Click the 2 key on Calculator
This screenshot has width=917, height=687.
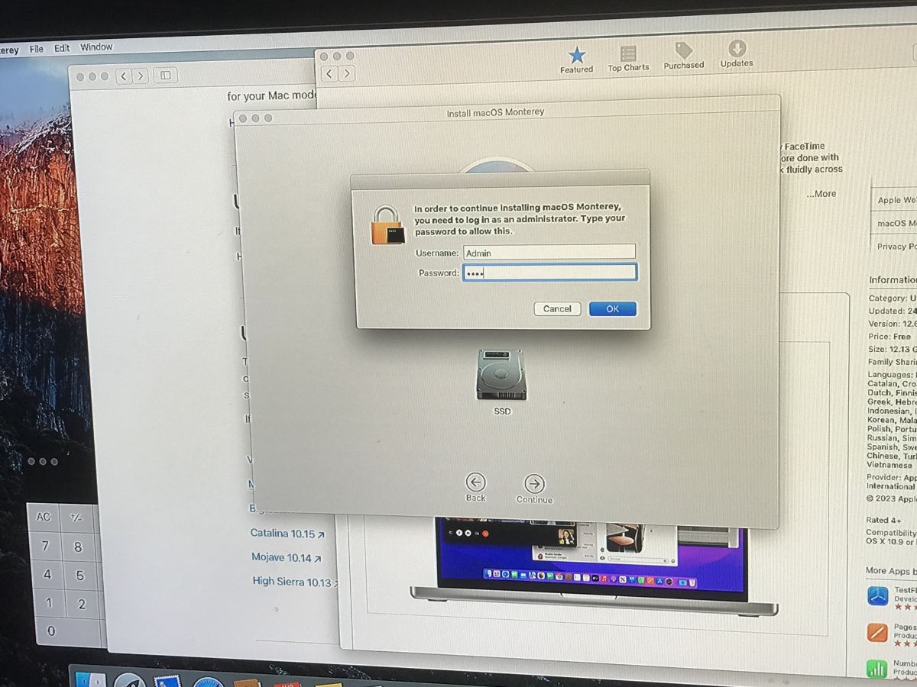[83, 605]
